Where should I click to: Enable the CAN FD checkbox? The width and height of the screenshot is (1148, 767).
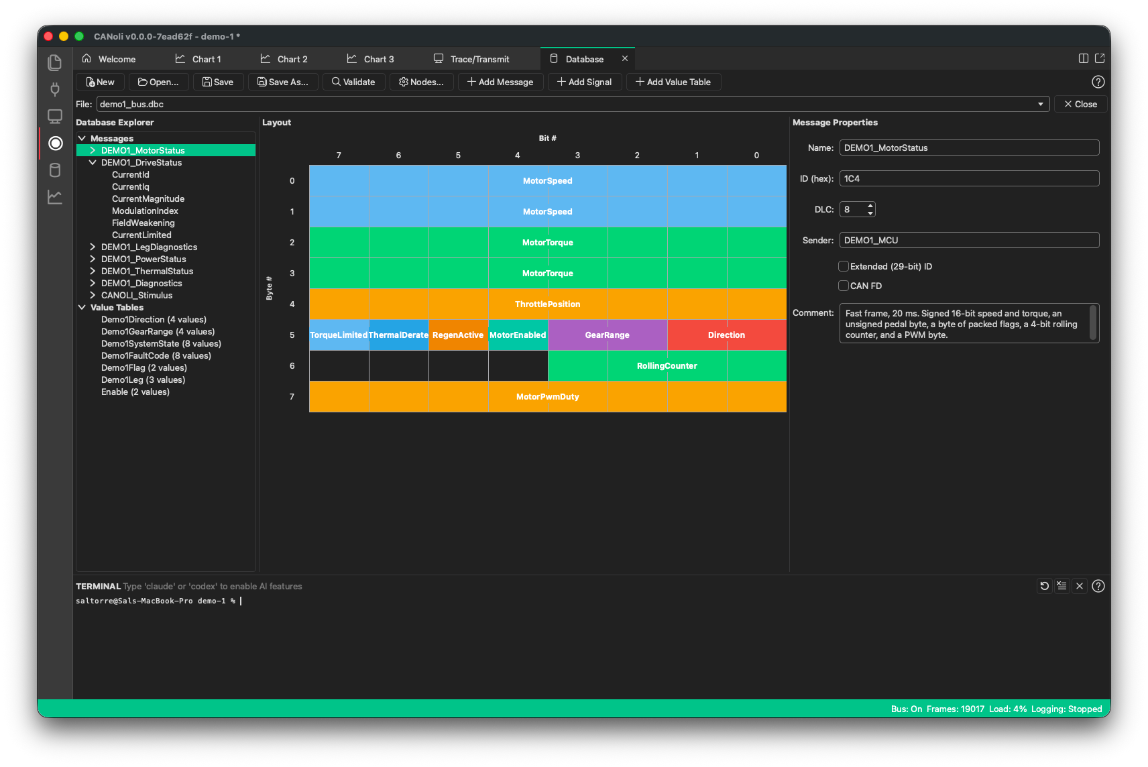click(x=844, y=286)
